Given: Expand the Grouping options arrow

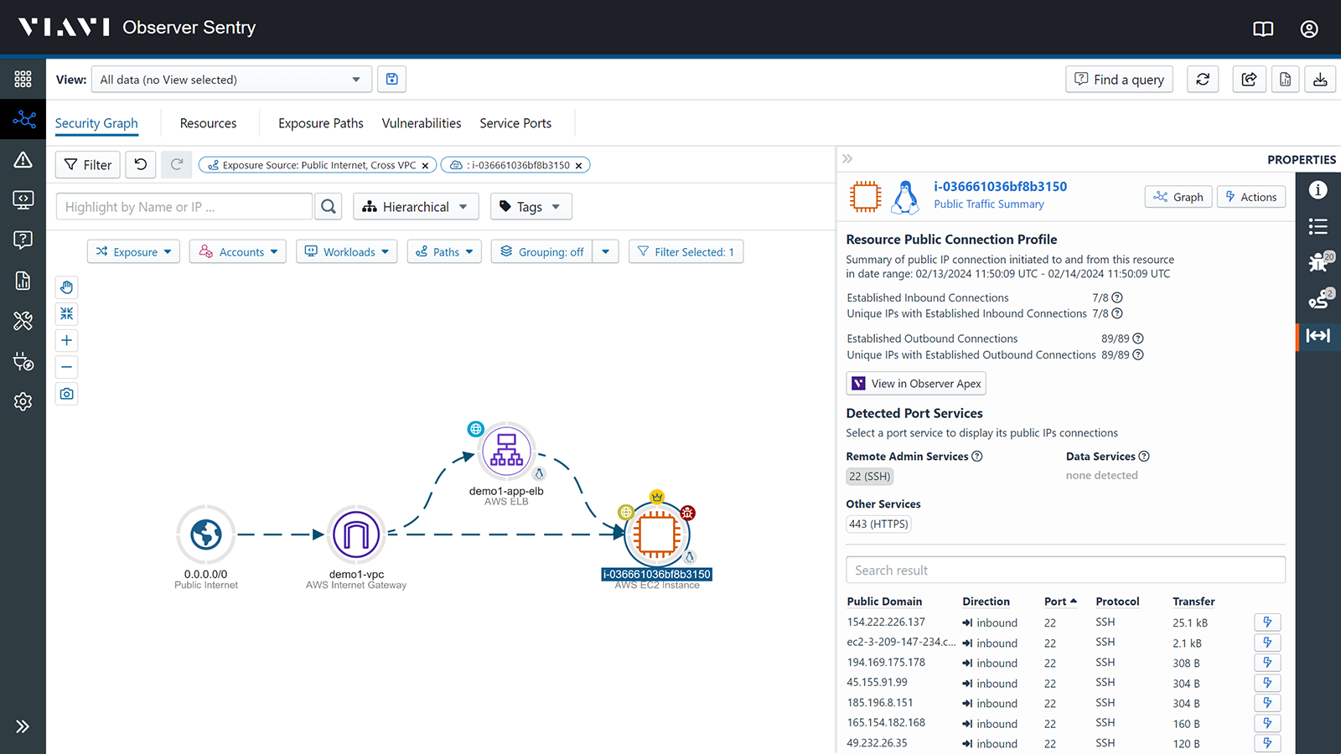Looking at the screenshot, I should (605, 251).
